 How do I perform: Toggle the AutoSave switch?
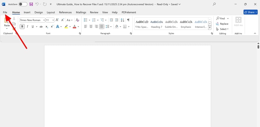pyautogui.click(x=23, y=4)
